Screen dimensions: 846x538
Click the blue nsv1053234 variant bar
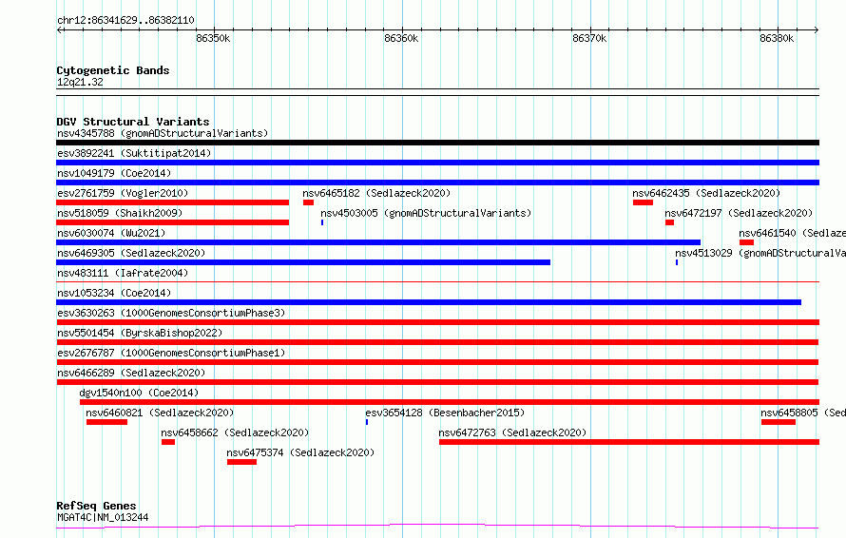(429, 302)
